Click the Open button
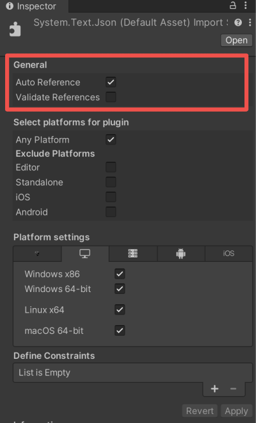 click(236, 40)
